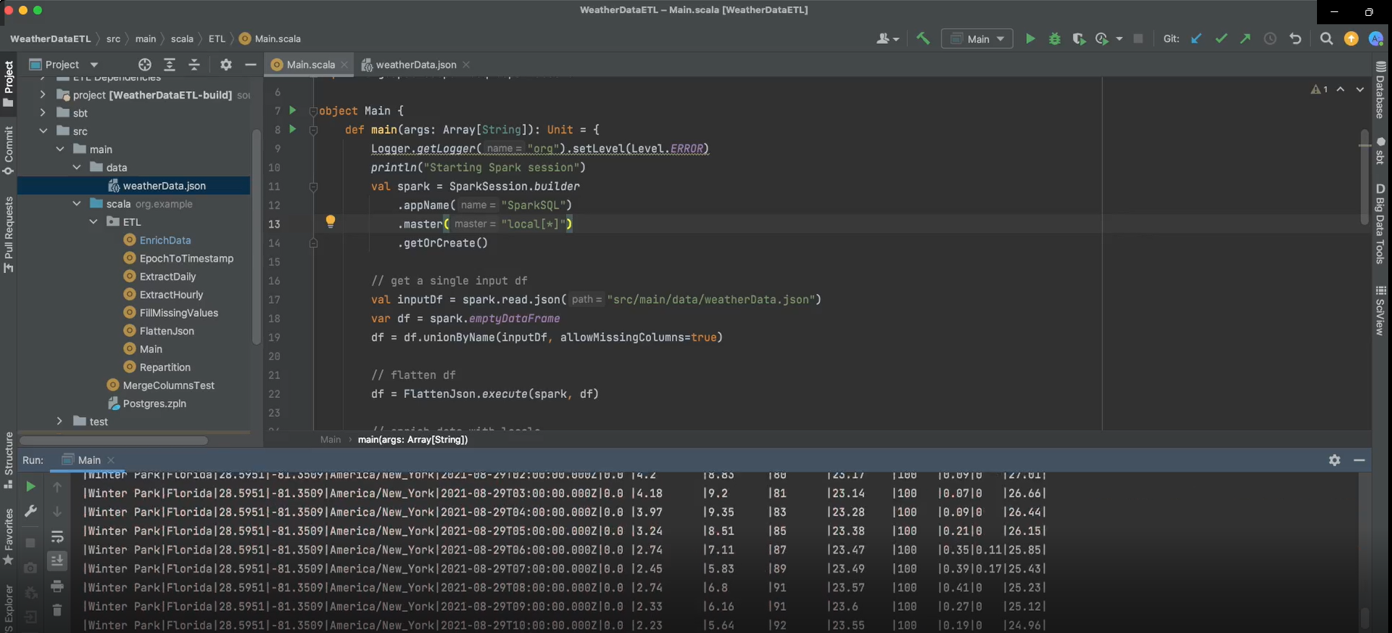Click the intention lightbulb on line 13

pyautogui.click(x=330, y=221)
